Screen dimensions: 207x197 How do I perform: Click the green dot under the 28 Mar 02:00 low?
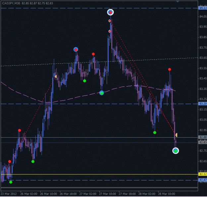click(x=155, y=132)
